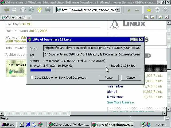Screen dimensions: 171x128
Task: Click the download progress bar
Action: pos(85,70)
